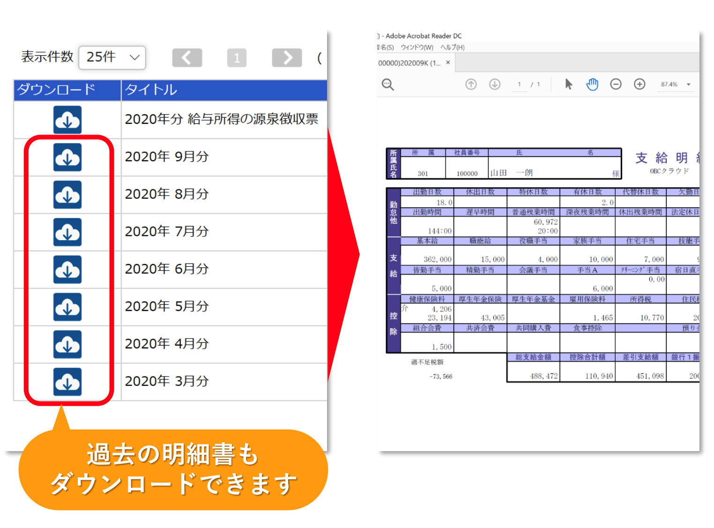Zoom in with the plus icon
The height and width of the screenshot is (528, 714).
pyautogui.click(x=640, y=84)
